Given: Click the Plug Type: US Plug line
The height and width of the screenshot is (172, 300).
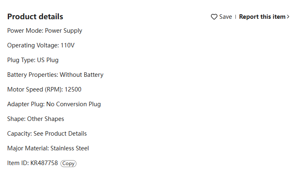Looking at the screenshot, I should click(x=33, y=60).
